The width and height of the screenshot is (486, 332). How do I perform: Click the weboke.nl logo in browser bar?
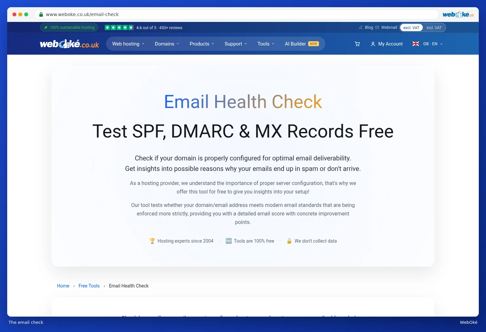point(458,14)
